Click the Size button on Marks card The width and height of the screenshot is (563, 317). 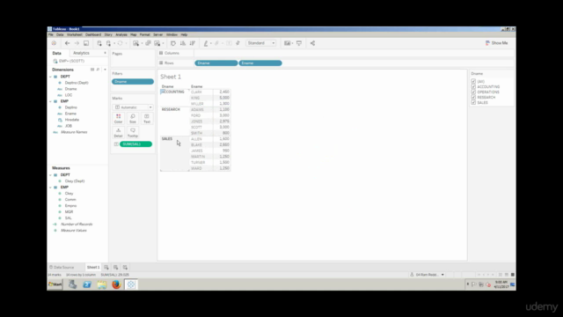133,118
